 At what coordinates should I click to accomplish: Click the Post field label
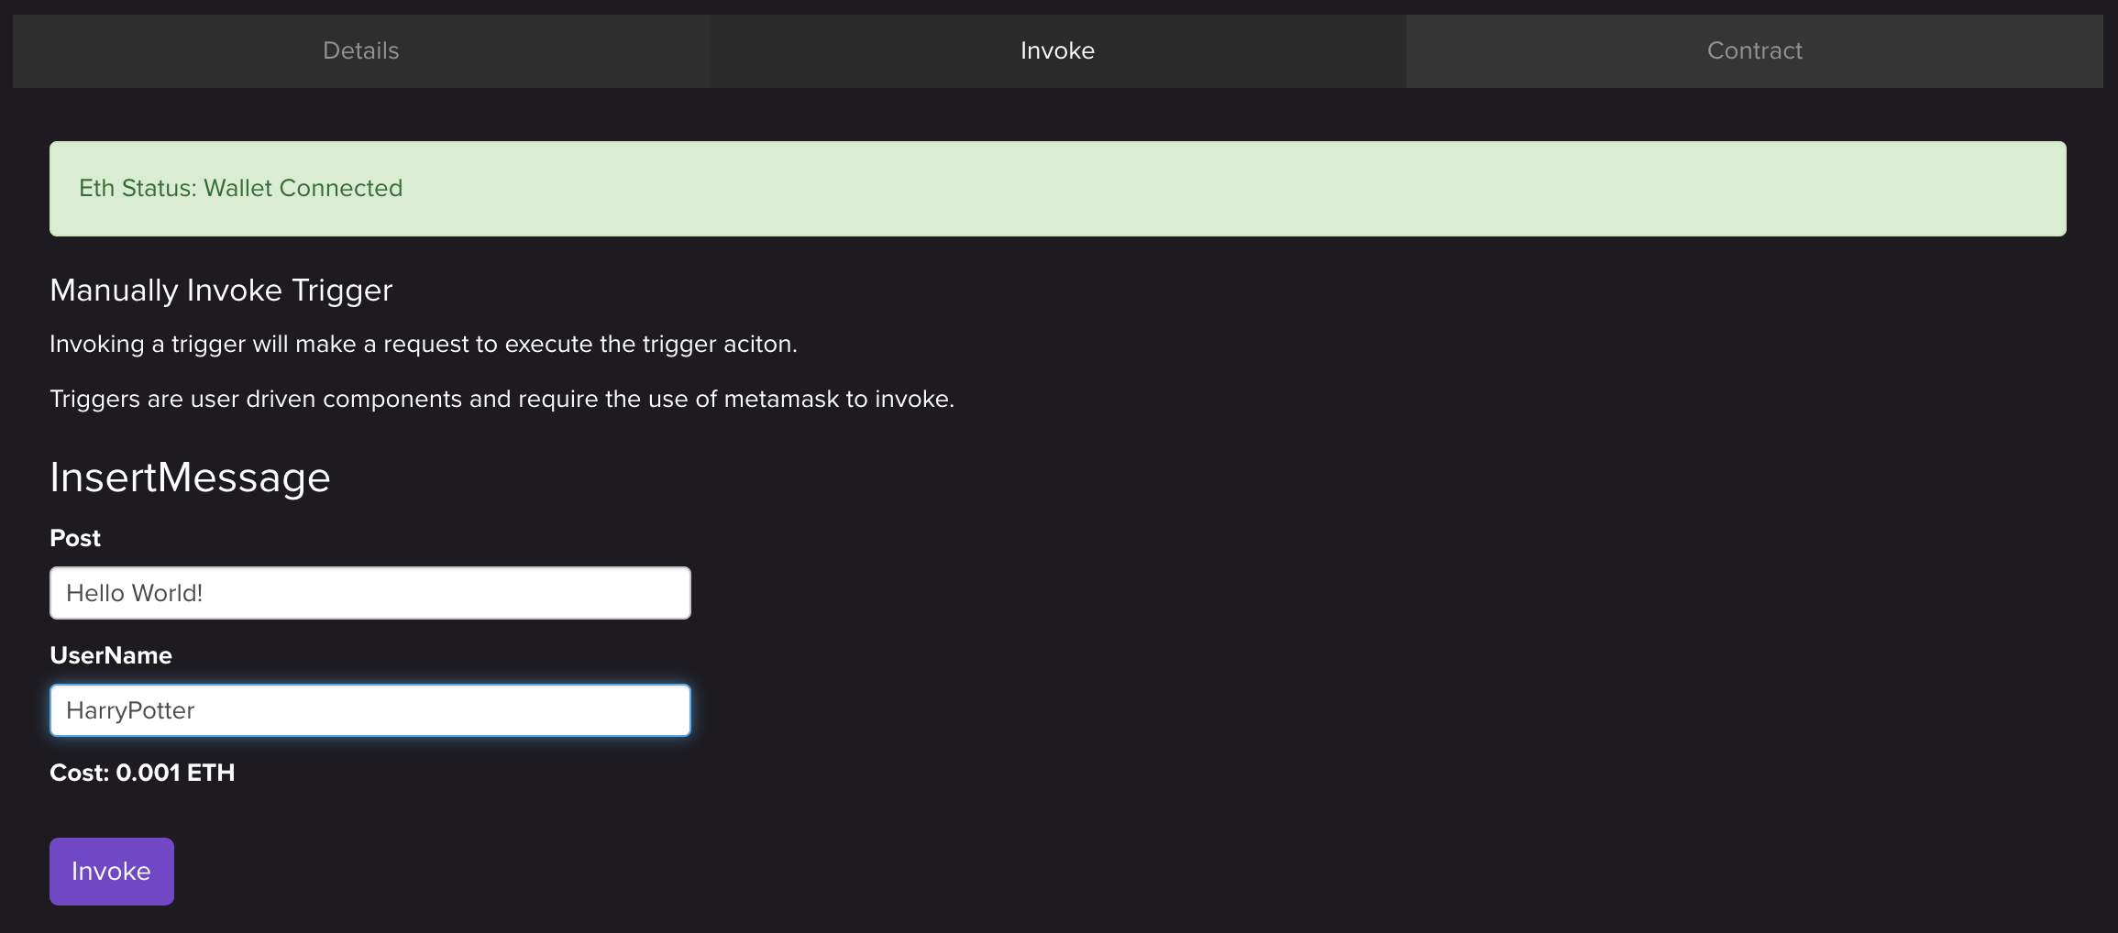[x=75, y=538]
